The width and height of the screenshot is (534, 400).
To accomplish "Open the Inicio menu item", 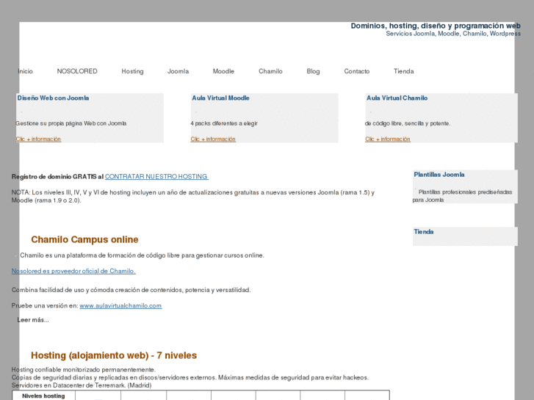I will coord(25,71).
